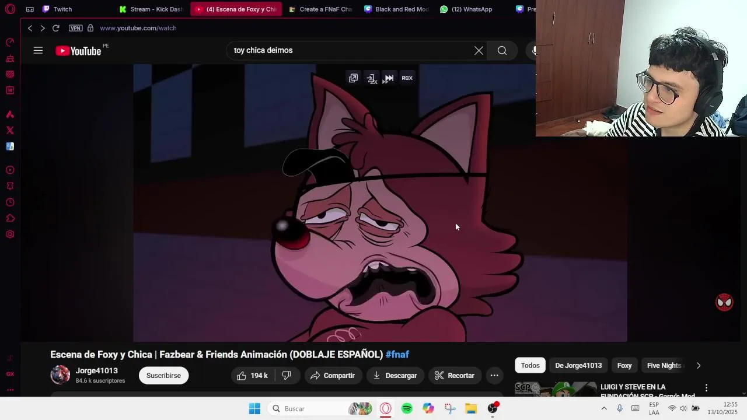This screenshot has width=747, height=420.
Task: Select the De Jorge41013 filter chip
Action: [578, 366]
